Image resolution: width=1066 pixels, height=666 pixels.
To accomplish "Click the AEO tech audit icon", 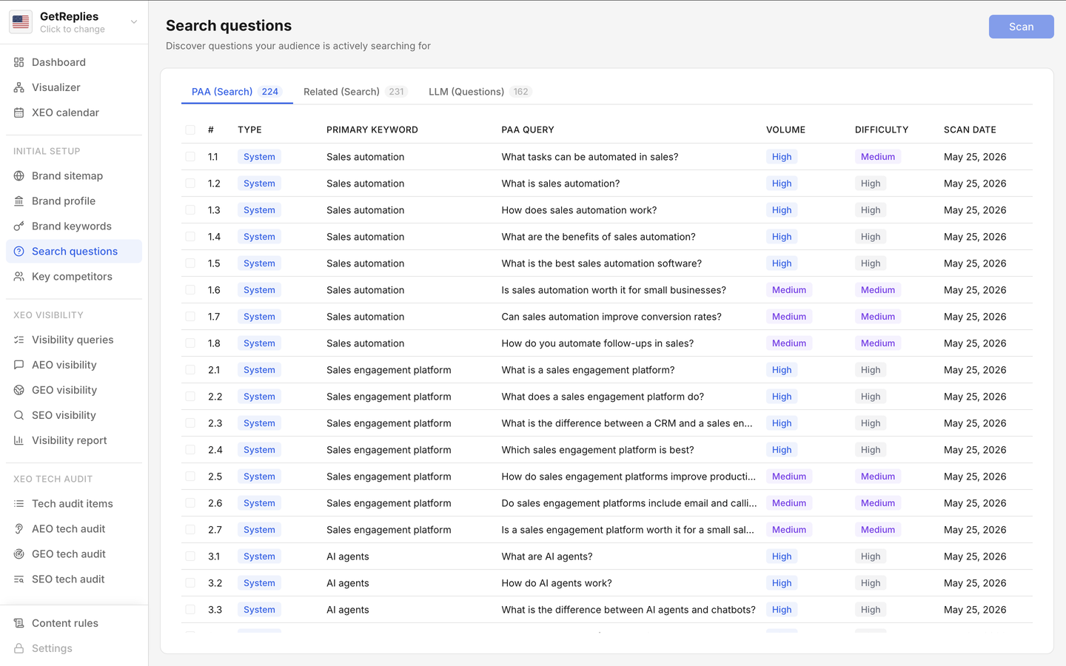I will click(19, 529).
